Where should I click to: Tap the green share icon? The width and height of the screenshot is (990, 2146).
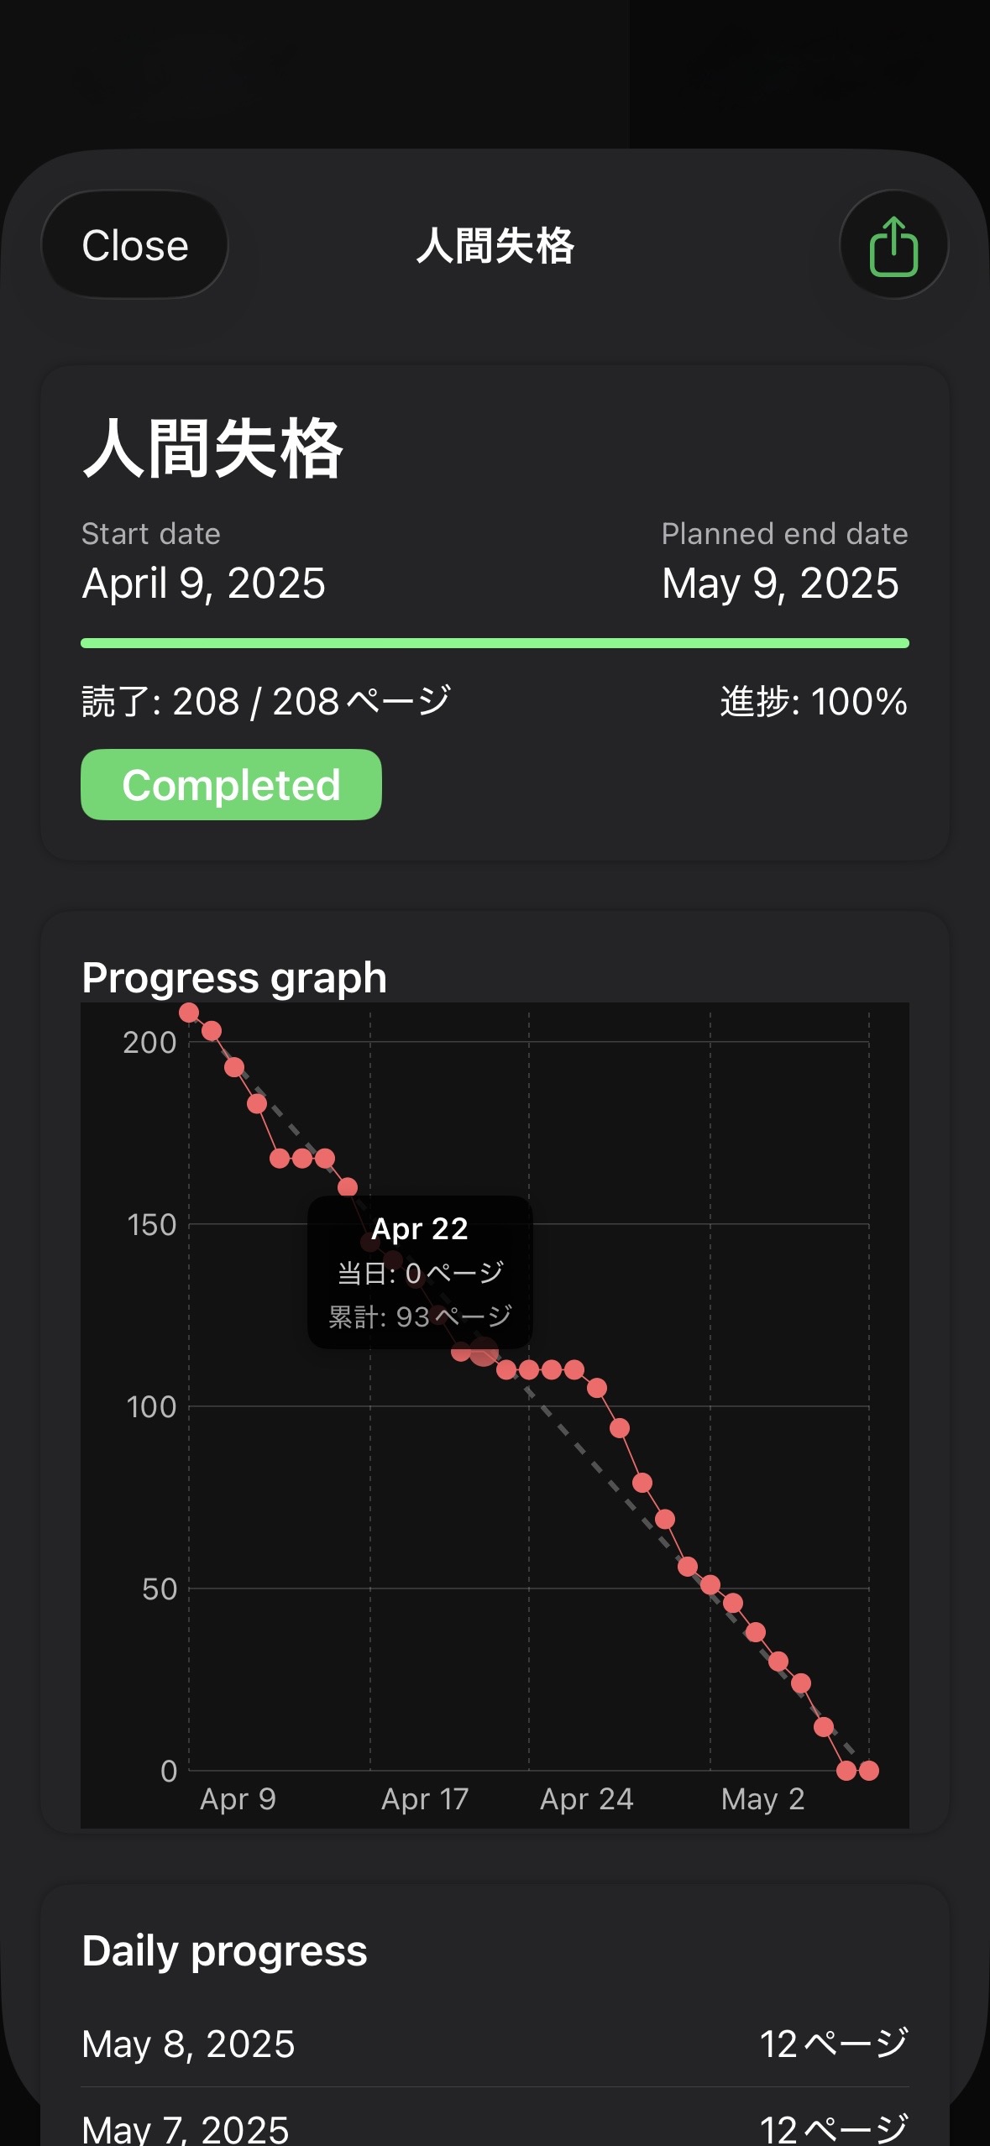tap(893, 245)
